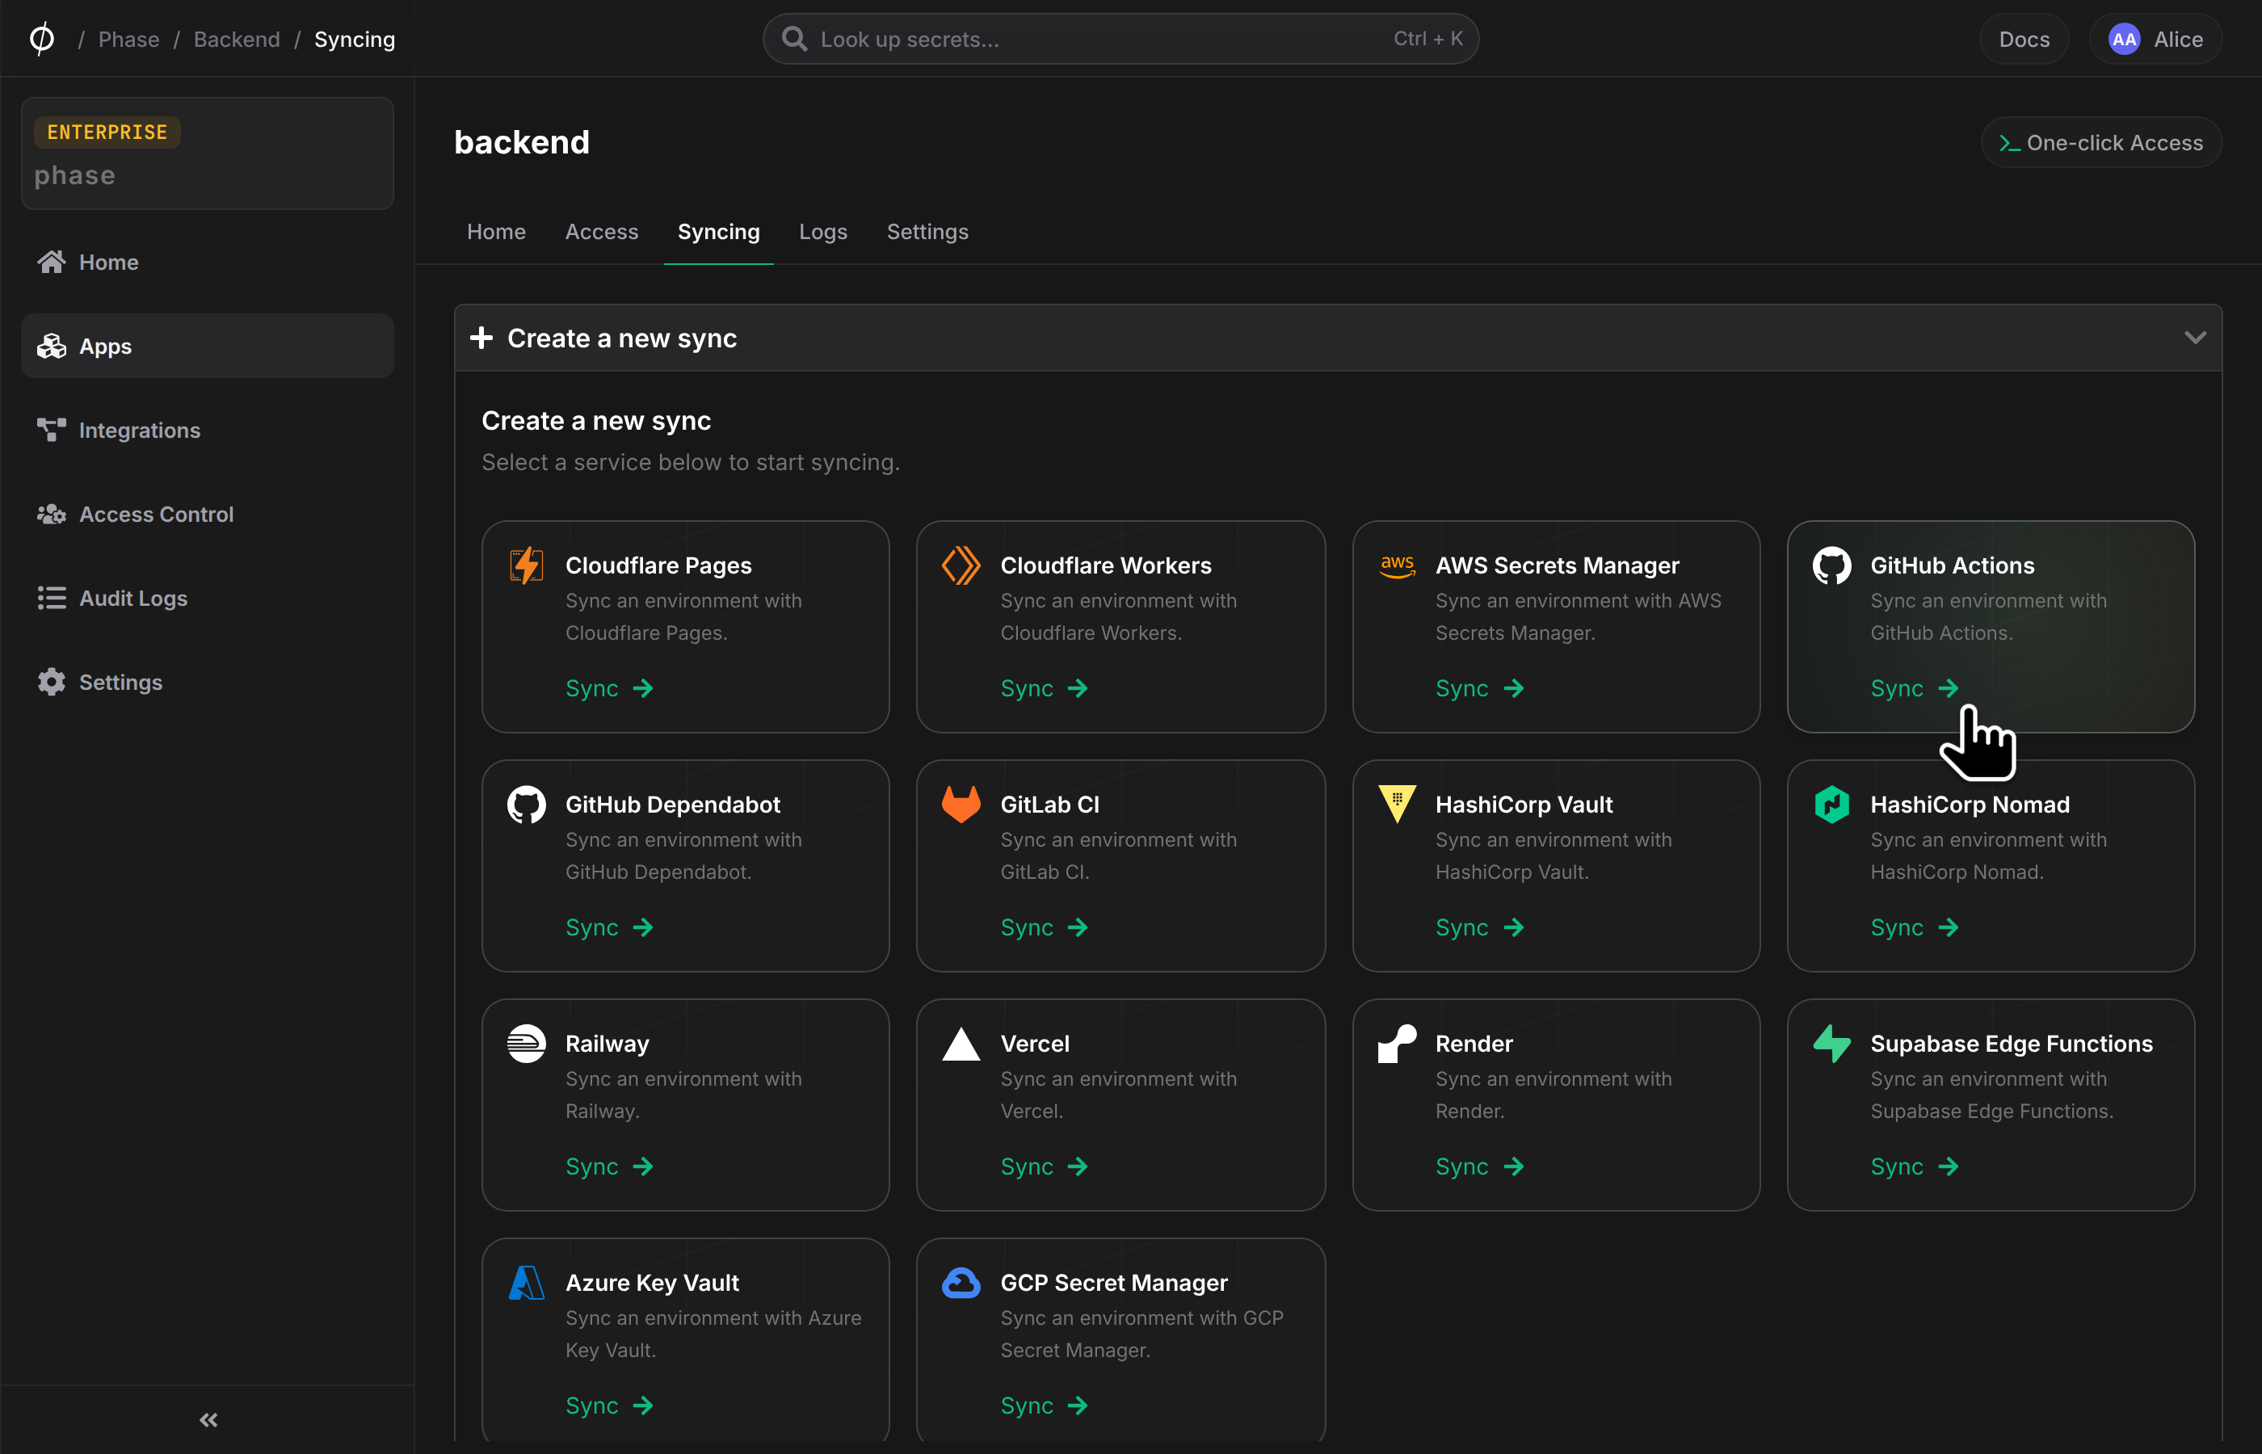Screen dimensions: 2262x1454
Task: Click Sync link under GCP Secret Manager
Action: coord(1044,1405)
